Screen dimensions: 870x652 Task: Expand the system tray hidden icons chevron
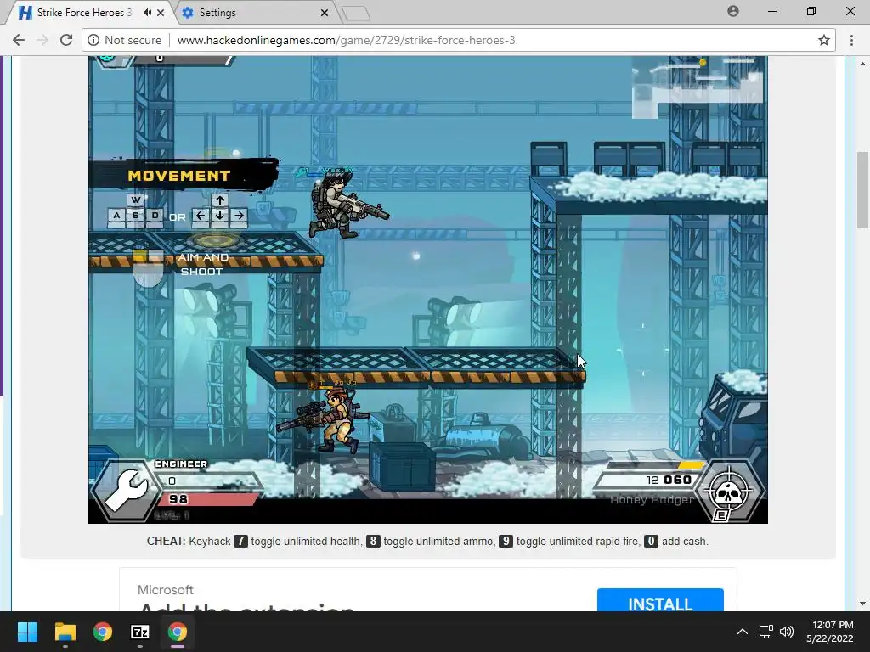743,632
